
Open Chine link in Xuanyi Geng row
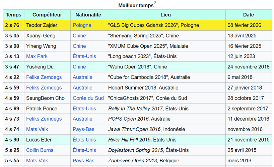pyautogui.click(x=79, y=35)
